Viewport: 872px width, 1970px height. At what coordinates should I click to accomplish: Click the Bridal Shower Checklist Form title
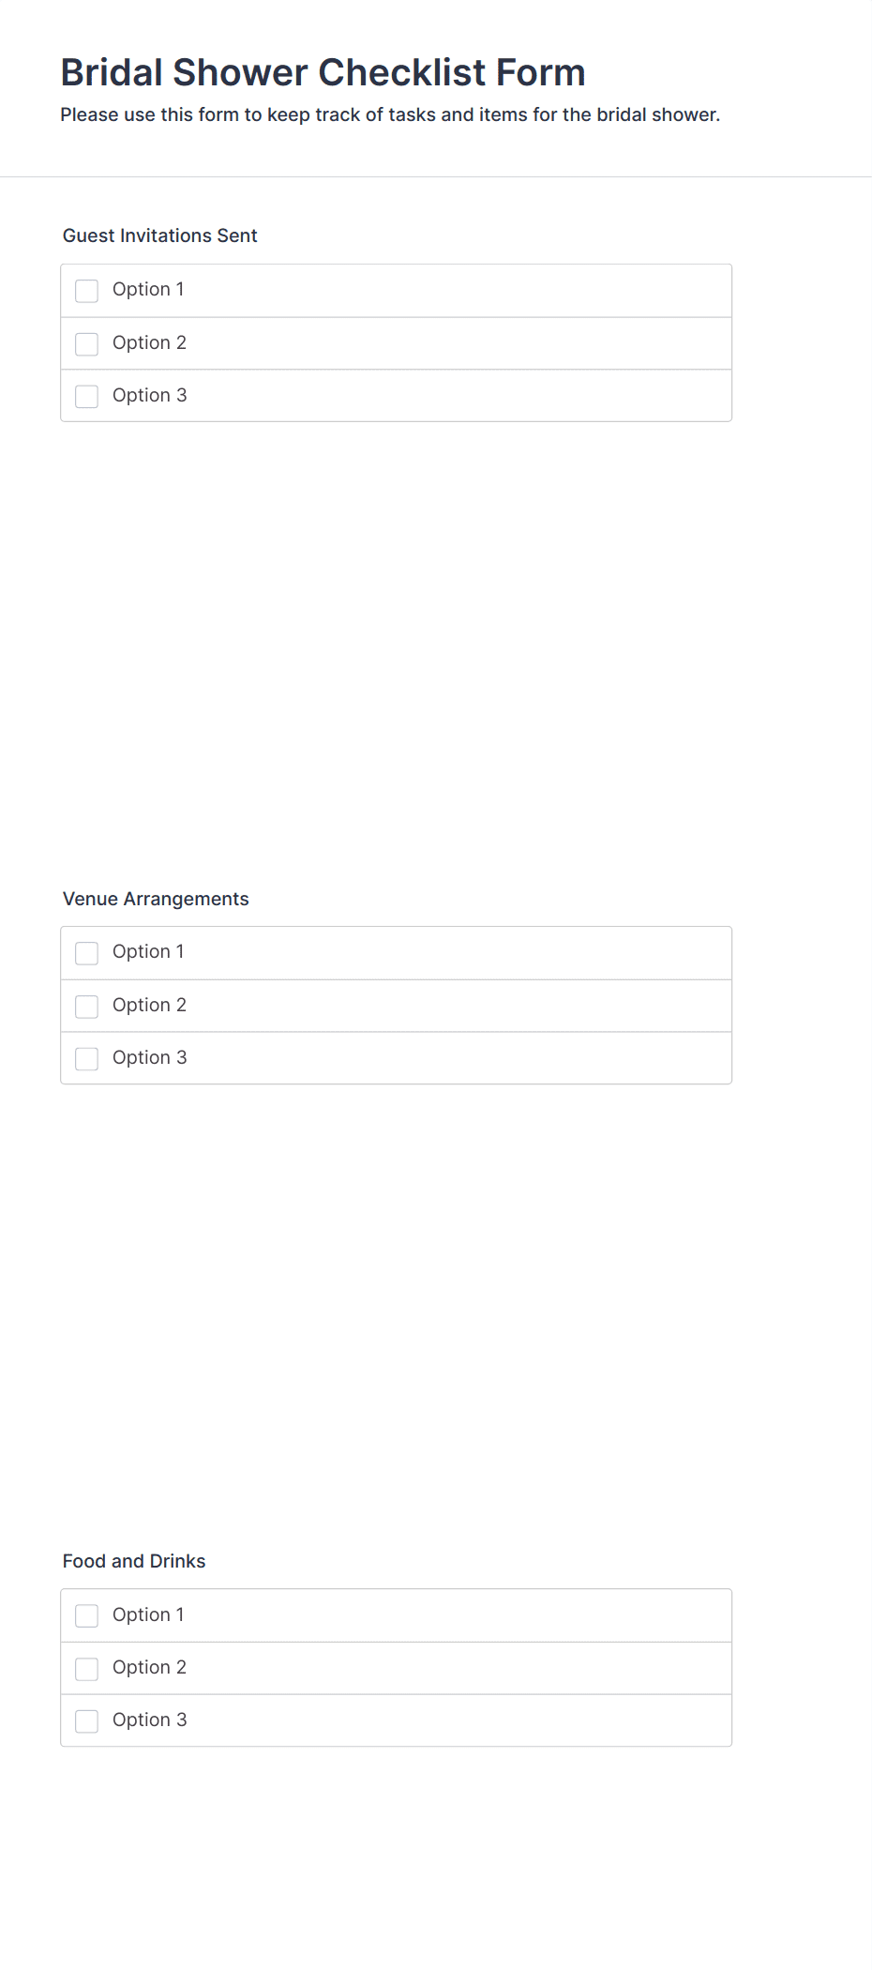click(x=323, y=72)
